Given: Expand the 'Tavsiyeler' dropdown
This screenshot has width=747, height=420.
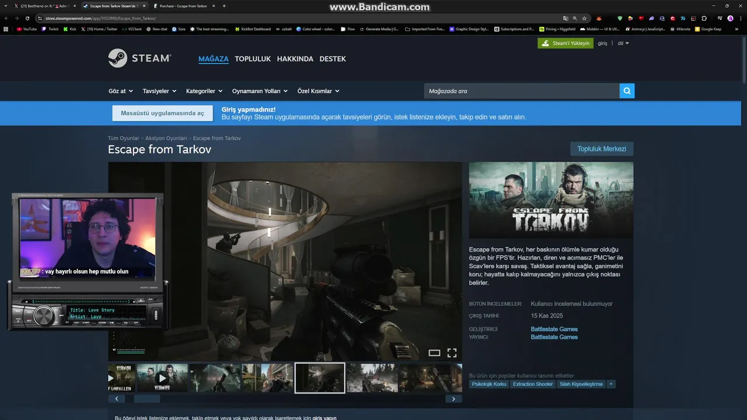Looking at the screenshot, I should tap(159, 91).
